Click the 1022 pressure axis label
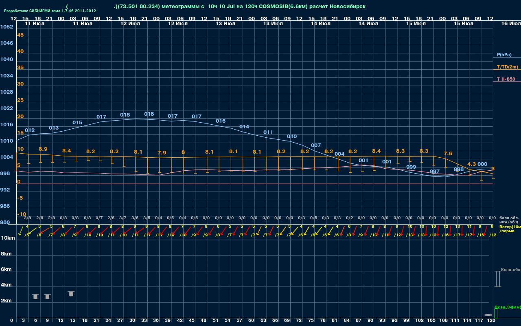The height and width of the screenshot is (326, 521). [x=7, y=108]
